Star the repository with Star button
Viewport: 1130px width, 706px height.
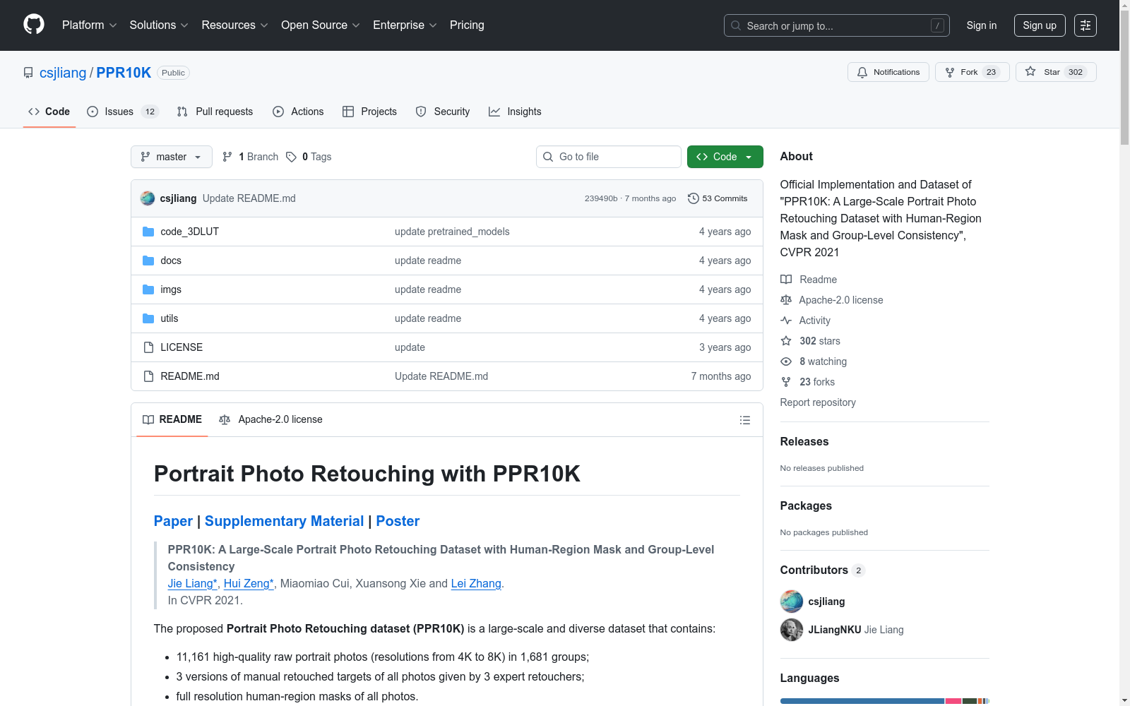[x=1056, y=72]
